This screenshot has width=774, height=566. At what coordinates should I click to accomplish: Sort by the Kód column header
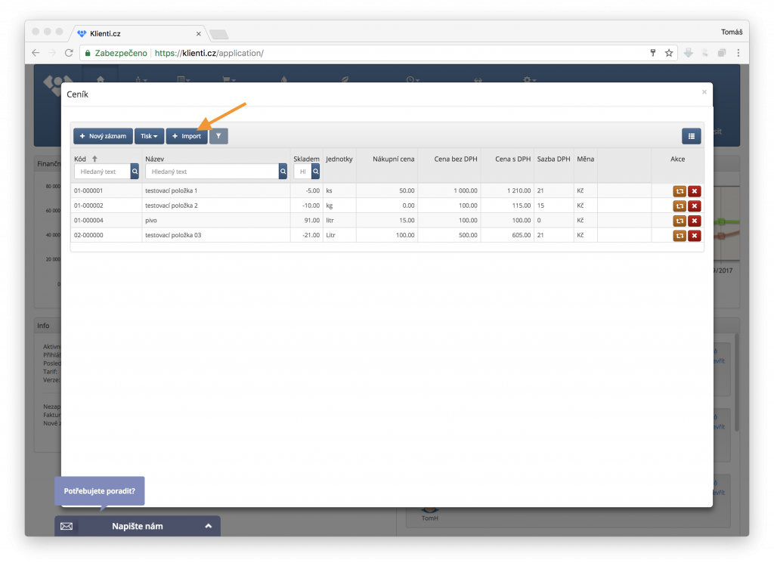point(80,159)
